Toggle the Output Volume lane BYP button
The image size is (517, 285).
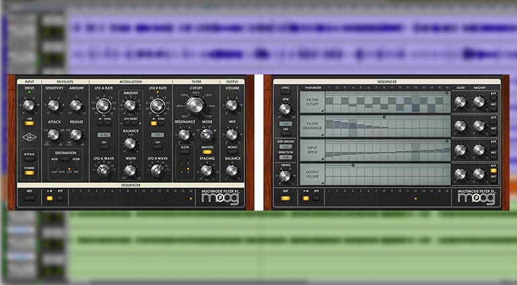(493, 171)
